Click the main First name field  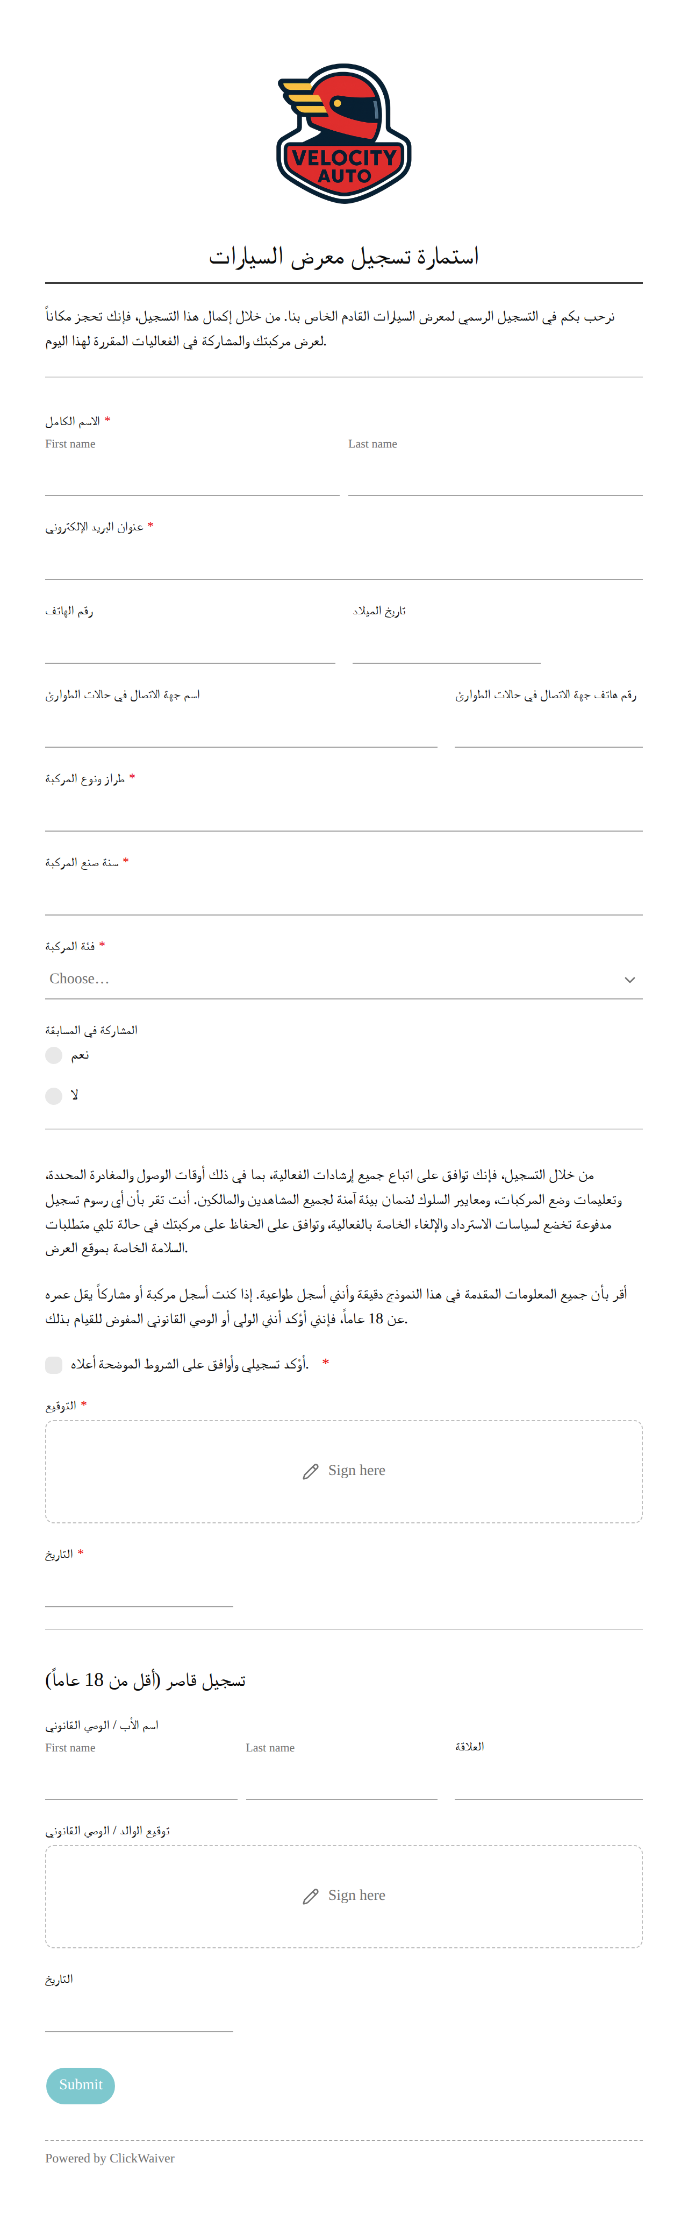point(192,477)
